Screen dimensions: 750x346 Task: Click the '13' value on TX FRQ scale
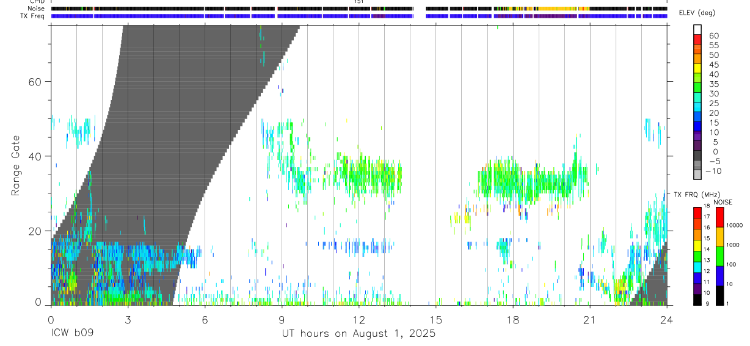coord(707,261)
